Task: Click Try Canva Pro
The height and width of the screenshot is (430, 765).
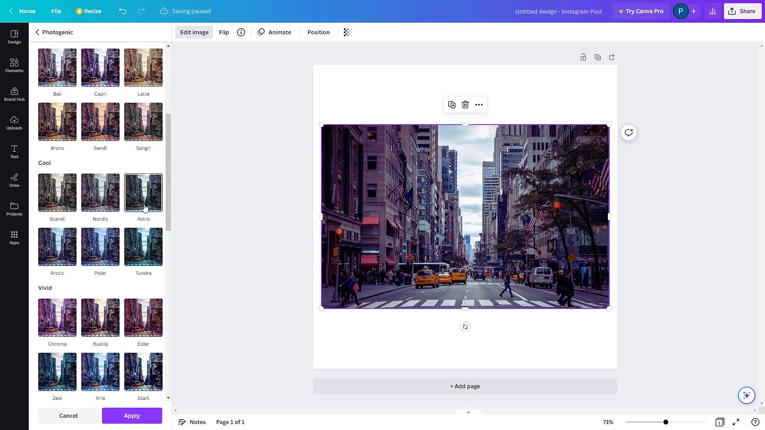Action: (x=641, y=11)
